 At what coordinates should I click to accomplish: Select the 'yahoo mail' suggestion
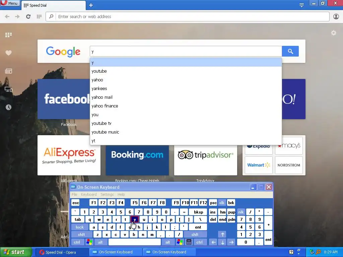pyautogui.click(x=186, y=97)
